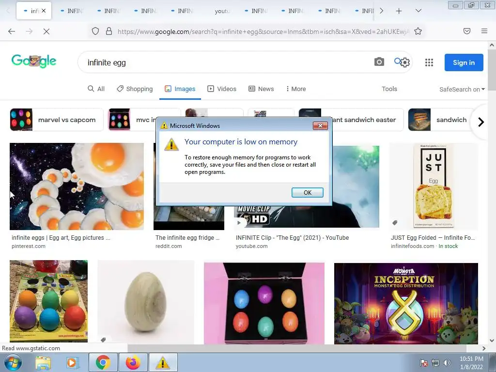Click OK in the low memory dialog

point(307,192)
